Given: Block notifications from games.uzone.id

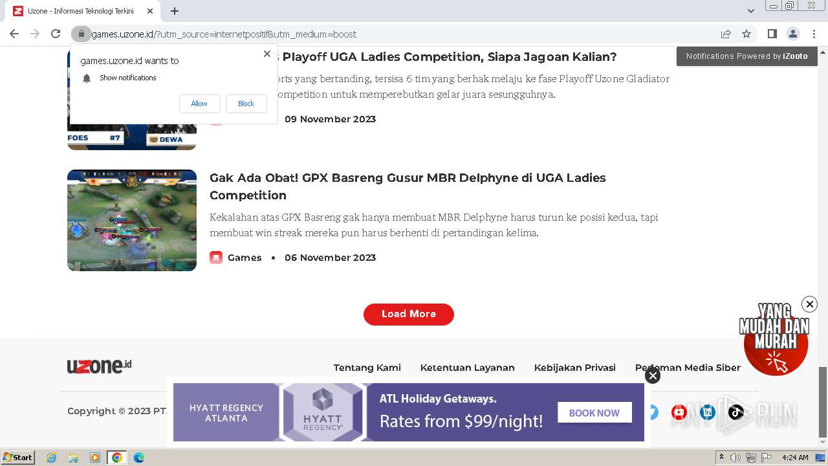Looking at the screenshot, I should [246, 104].
